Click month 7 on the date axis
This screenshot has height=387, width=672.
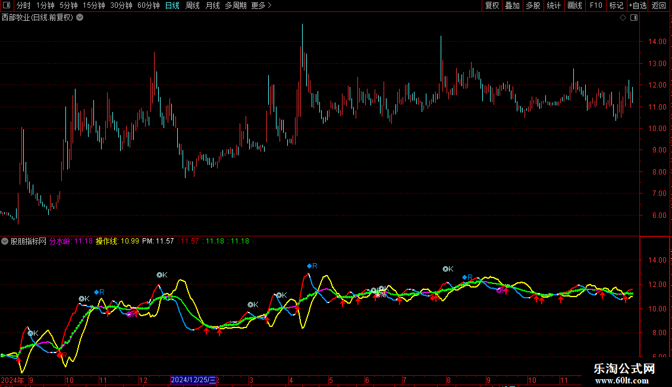[404, 380]
